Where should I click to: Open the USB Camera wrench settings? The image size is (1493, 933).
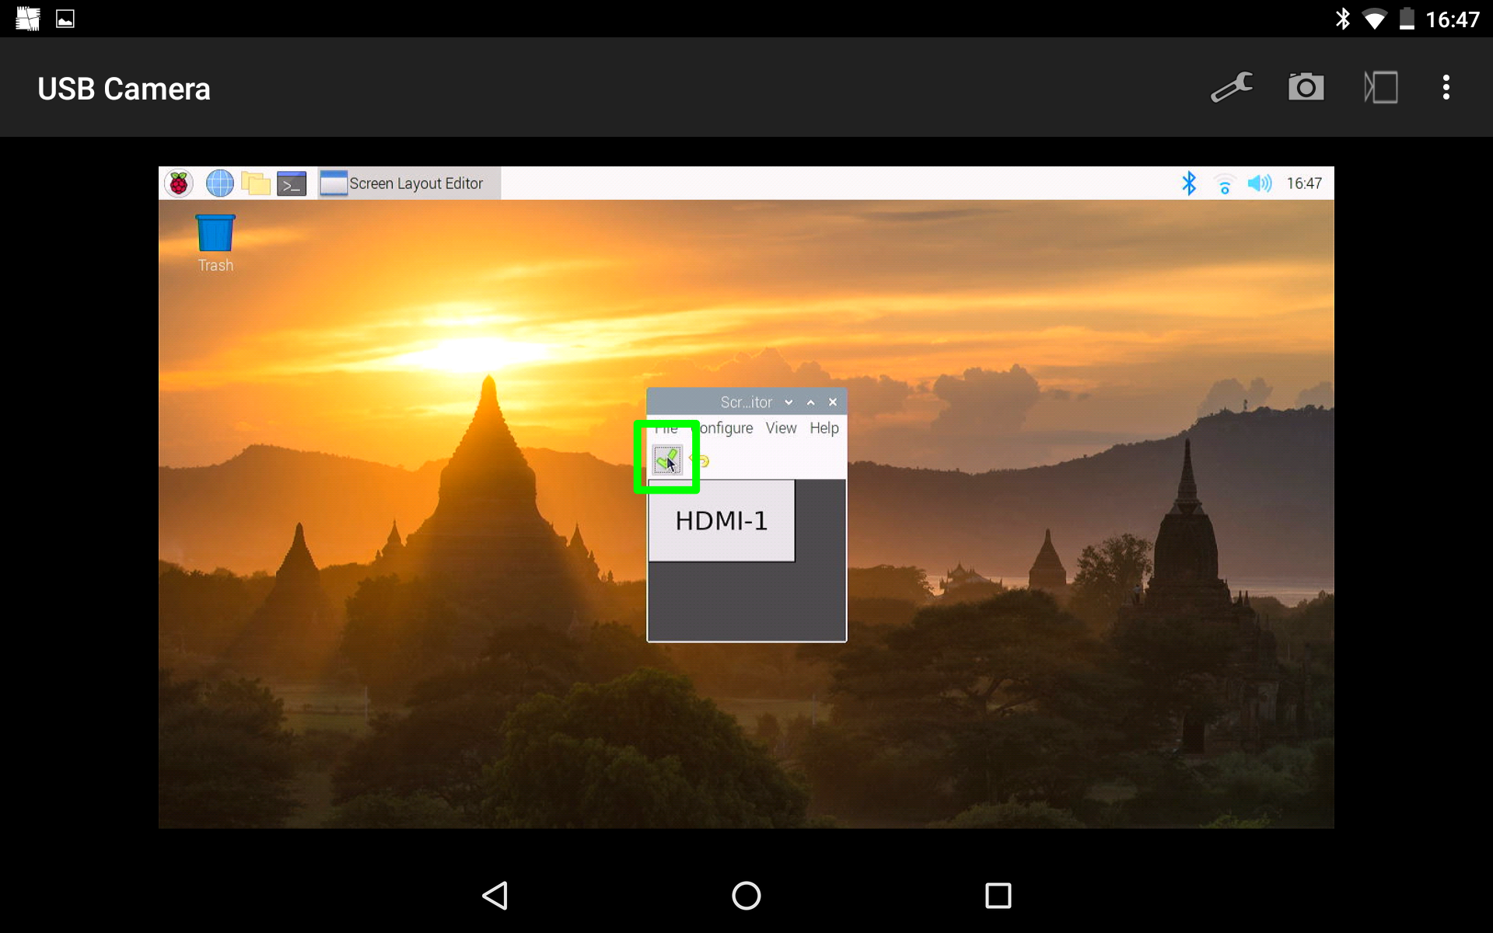(1232, 88)
